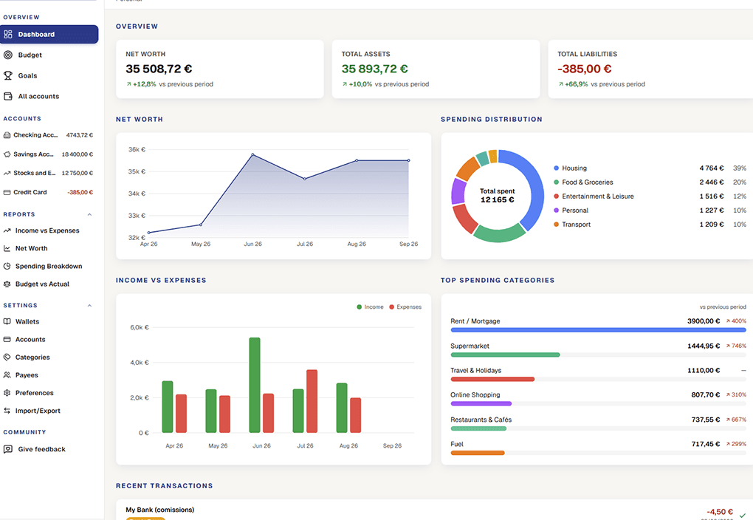Screen dimensions: 753x520
Task: Click the Total spent 12 165 € donut center
Action: [x=497, y=196]
